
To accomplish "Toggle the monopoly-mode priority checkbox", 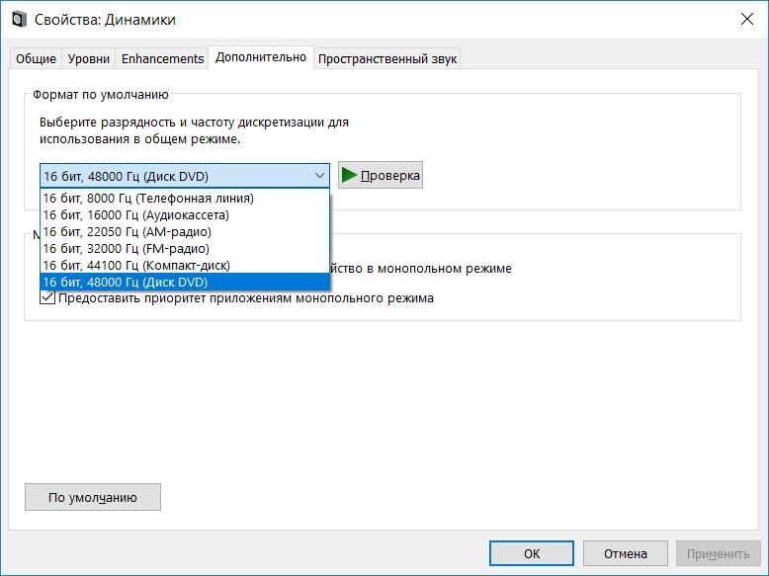I will [47, 297].
